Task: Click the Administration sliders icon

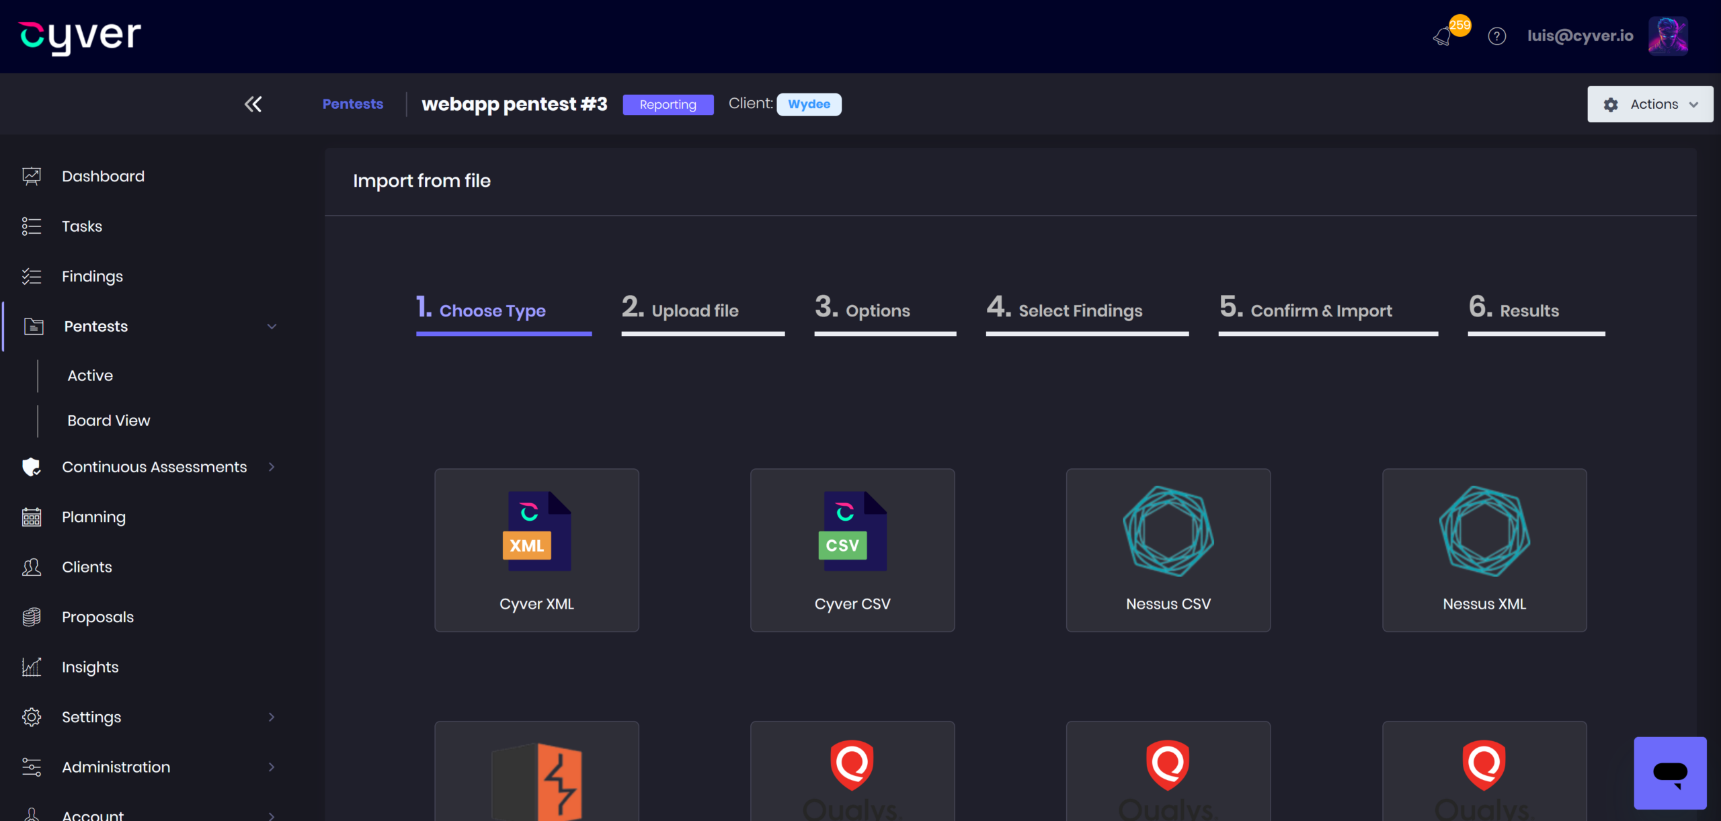Action: (x=32, y=767)
